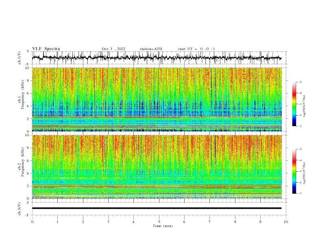Click the '-7' value on ch.2 colorbar
Viewport: 322px width, 249px height.
(300, 194)
